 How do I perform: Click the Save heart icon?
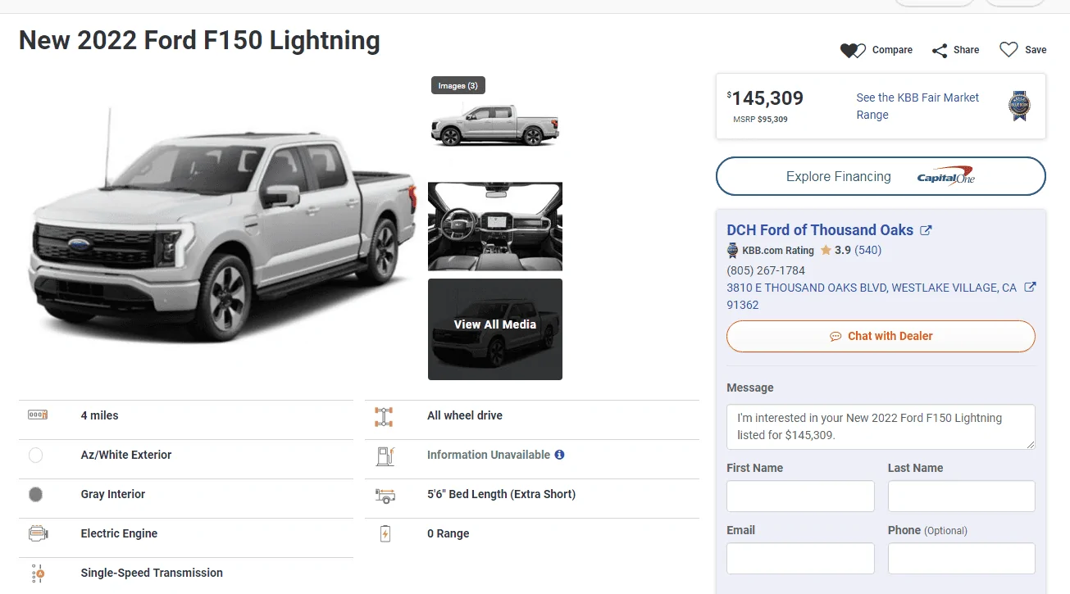1009,50
